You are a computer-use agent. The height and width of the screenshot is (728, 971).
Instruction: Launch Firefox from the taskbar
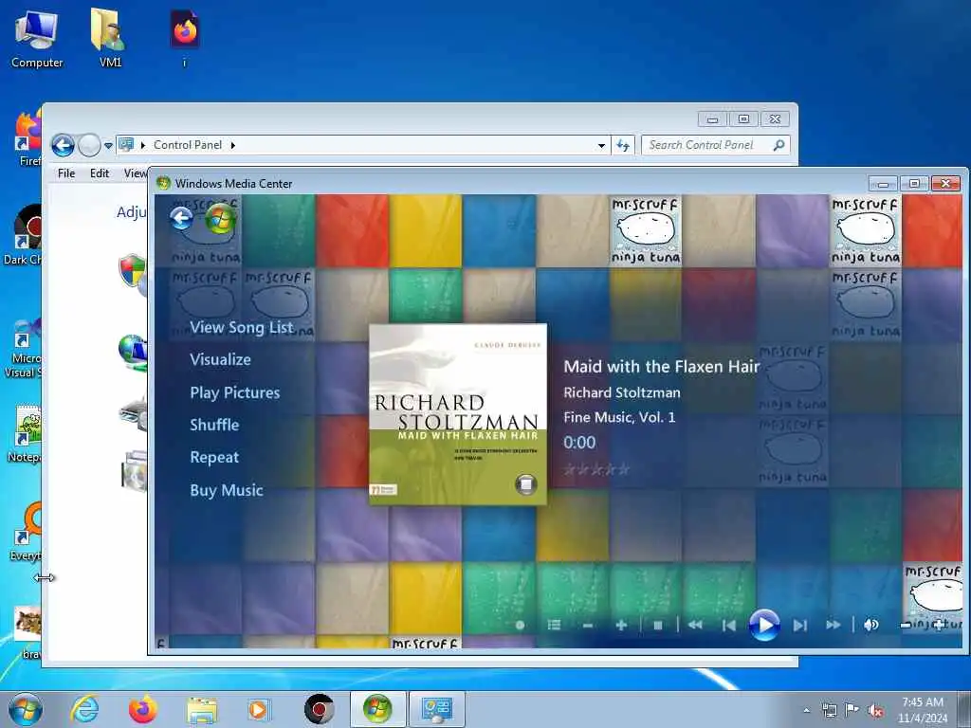point(143,709)
